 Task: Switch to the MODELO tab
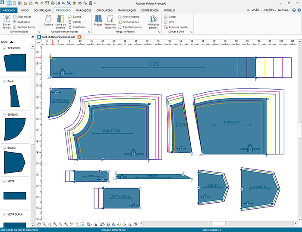pyautogui.click(x=169, y=10)
